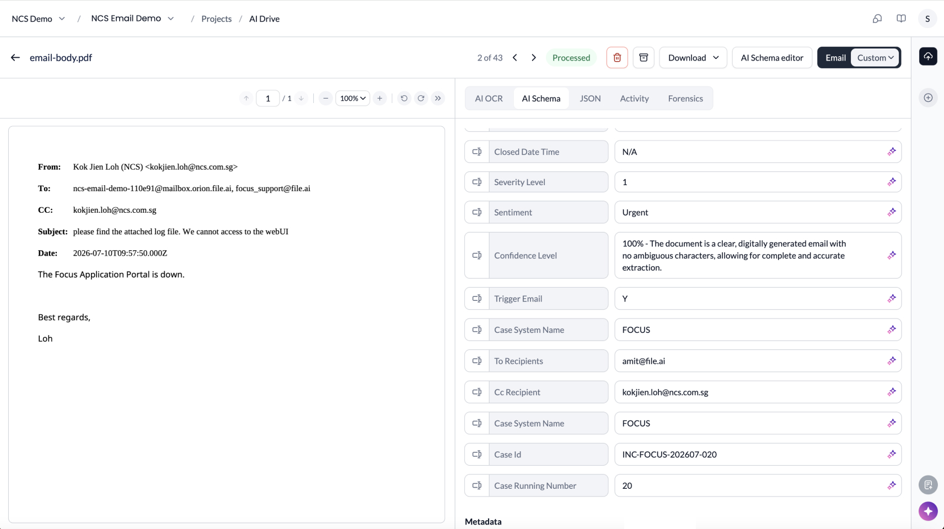Click the black upload icon in the right sidebar
944x529 pixels.
[x=928, y=56]
